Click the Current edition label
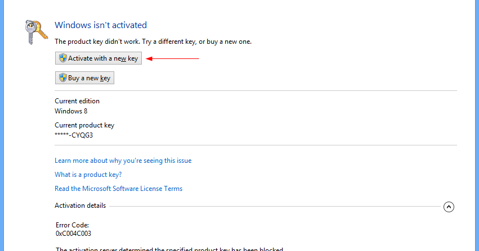The height and width of the screenshot is (251, 479). [77, 101]
